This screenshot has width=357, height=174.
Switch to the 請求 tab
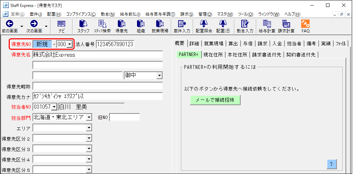pos(262,44)
